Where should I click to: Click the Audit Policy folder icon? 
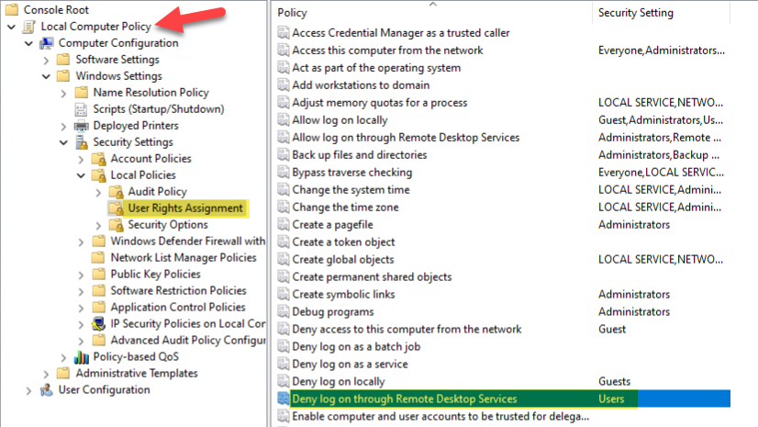116,192
